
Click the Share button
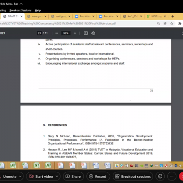[x=73, y=176]
